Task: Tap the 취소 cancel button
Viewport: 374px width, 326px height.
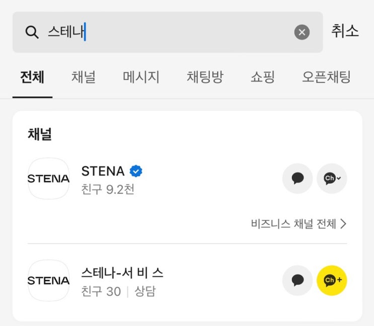Action: pyautogui.click(x=345, y=31)
